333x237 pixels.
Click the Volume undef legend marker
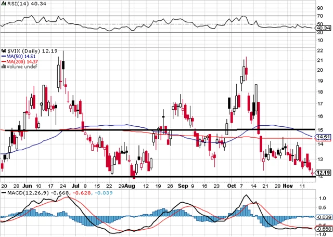[x=3, y=67]
